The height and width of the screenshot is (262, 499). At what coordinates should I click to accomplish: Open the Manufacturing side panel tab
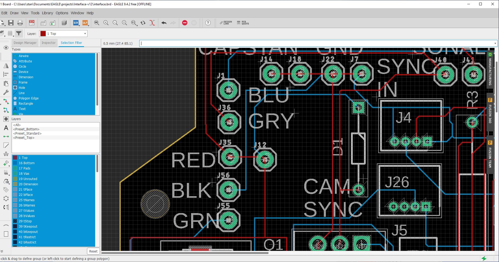click(490, 69)
